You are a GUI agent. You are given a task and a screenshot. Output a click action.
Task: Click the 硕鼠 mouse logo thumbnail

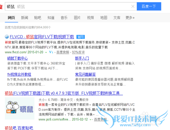pos(20,108)
